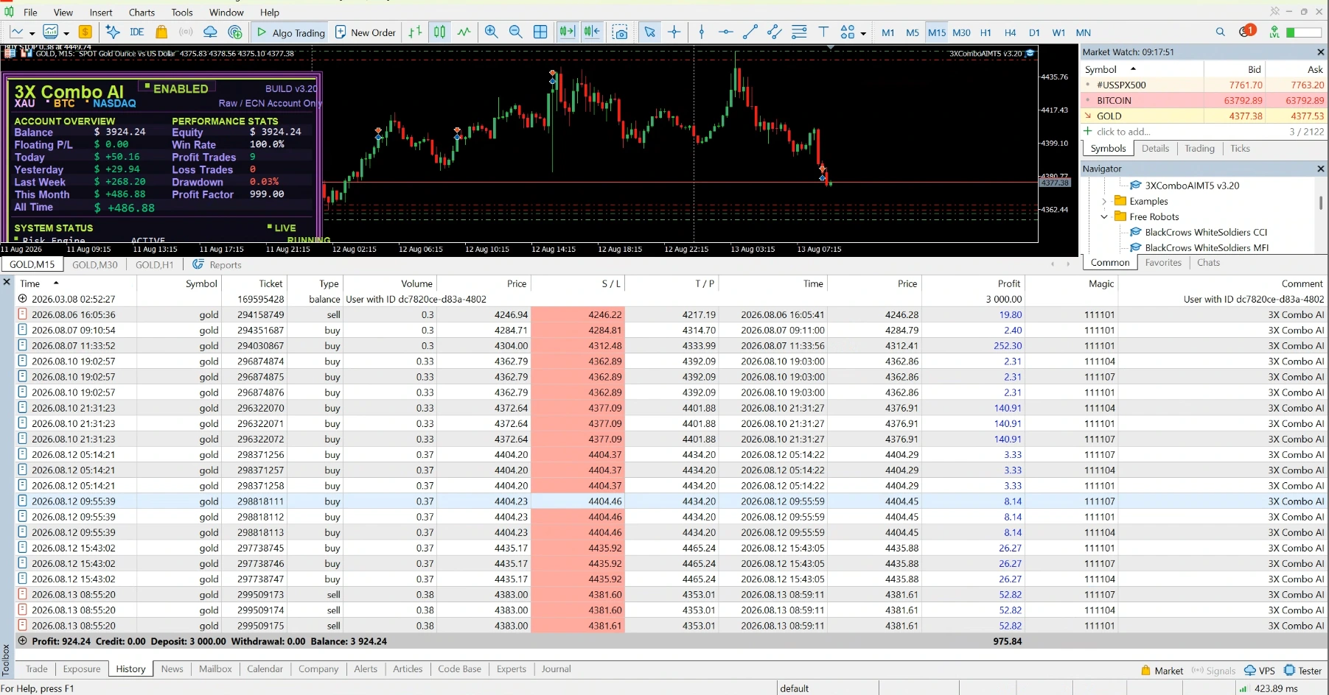Image resolution: width=1329 pixels, height=695 pixels.
Task: Toggle Algo Trading on or off
Action: pos(290,32)
